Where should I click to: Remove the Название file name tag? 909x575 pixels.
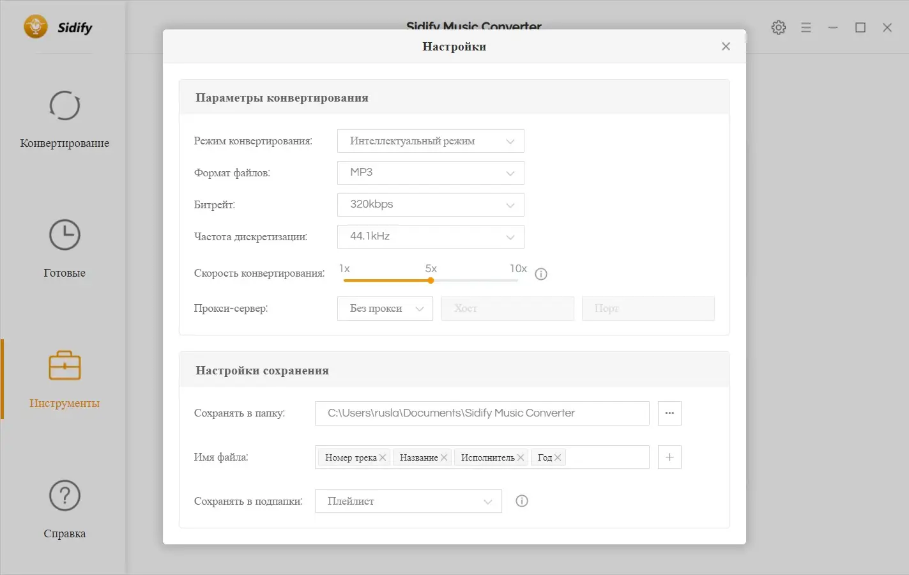444,457
